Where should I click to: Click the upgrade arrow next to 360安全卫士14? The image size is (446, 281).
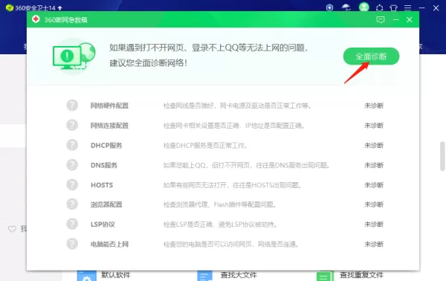coord(59,8)
